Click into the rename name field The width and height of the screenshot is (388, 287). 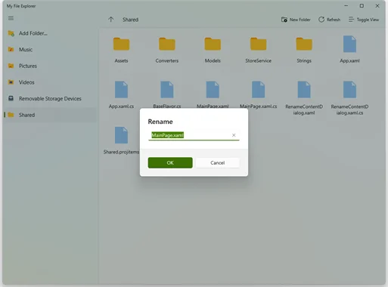[x=194, y=135]
